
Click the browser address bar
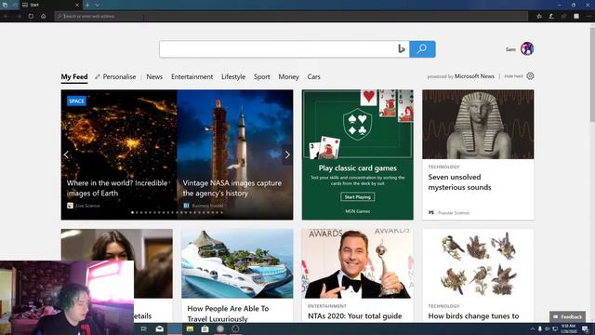[x=291, y=17]
